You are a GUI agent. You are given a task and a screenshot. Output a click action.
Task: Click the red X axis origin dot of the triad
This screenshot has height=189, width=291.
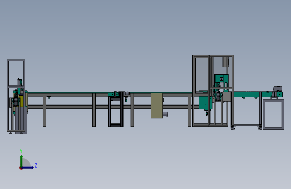21,168
